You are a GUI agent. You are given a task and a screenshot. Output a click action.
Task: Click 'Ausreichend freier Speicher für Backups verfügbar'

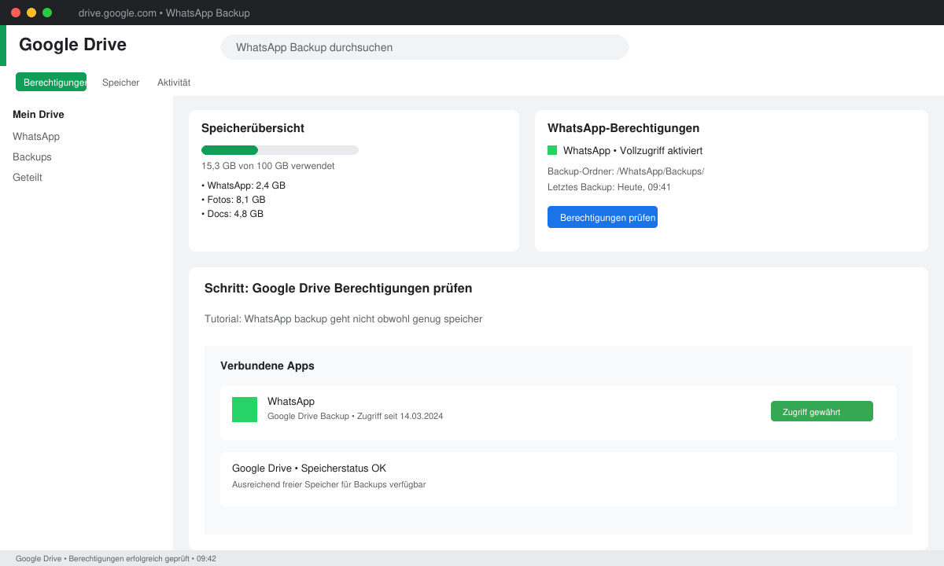[329, 484]
